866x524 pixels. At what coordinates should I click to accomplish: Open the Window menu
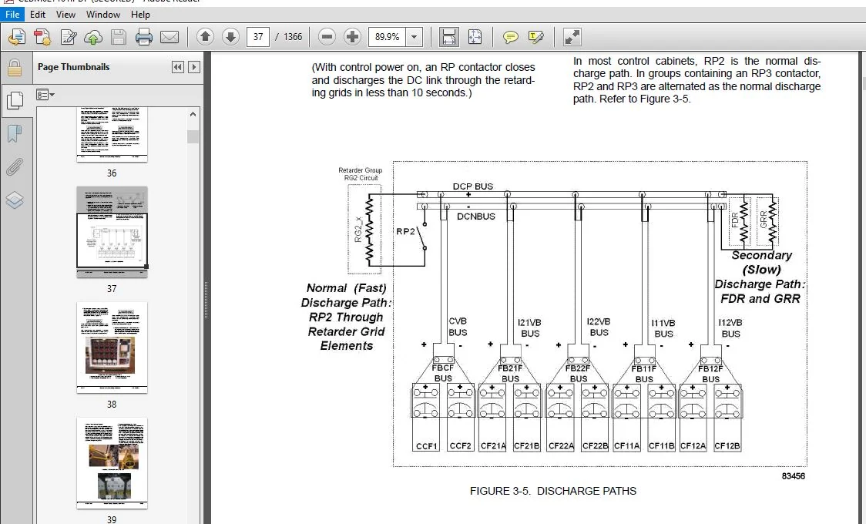102,15
